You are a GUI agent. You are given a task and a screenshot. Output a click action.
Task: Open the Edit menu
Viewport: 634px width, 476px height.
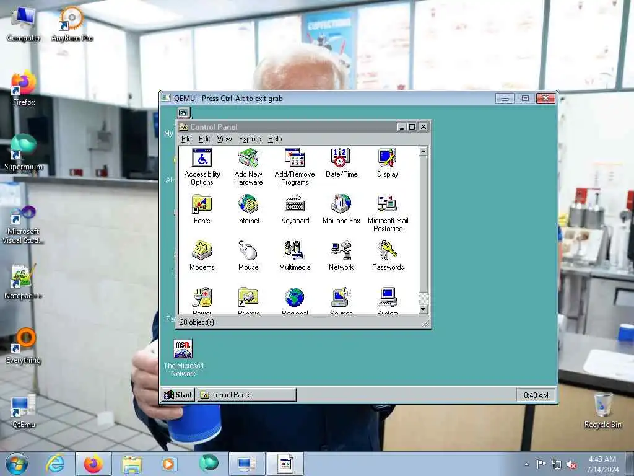tap(204, 139)
